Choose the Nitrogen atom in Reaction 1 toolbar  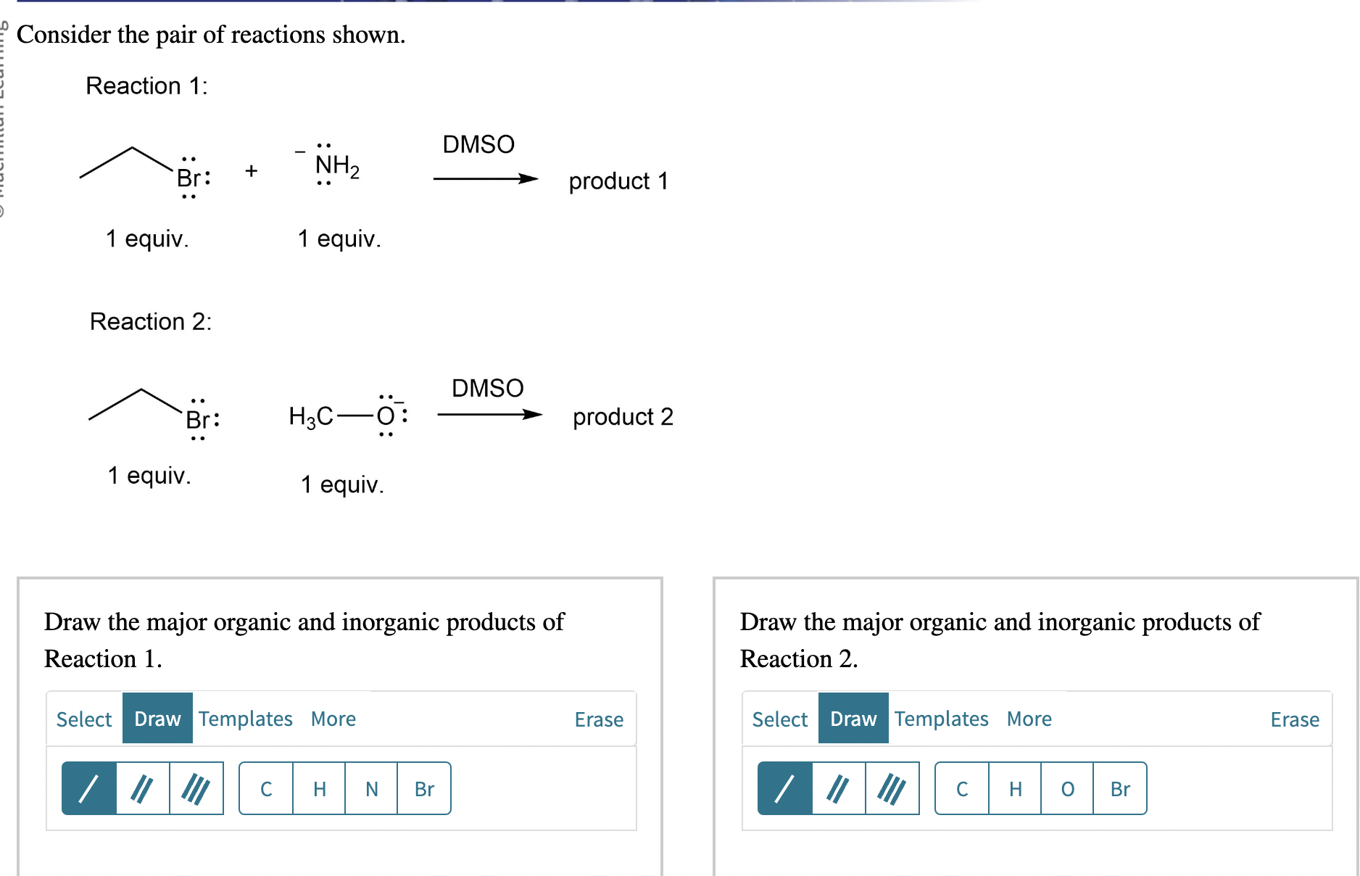tap(371, 789)
